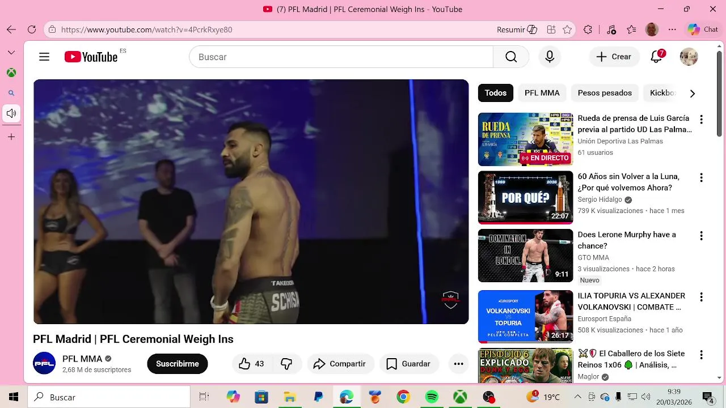Open YouTube notifications bell
The width and height of the screenshot is (726, 408).
(x=657, y=57)
